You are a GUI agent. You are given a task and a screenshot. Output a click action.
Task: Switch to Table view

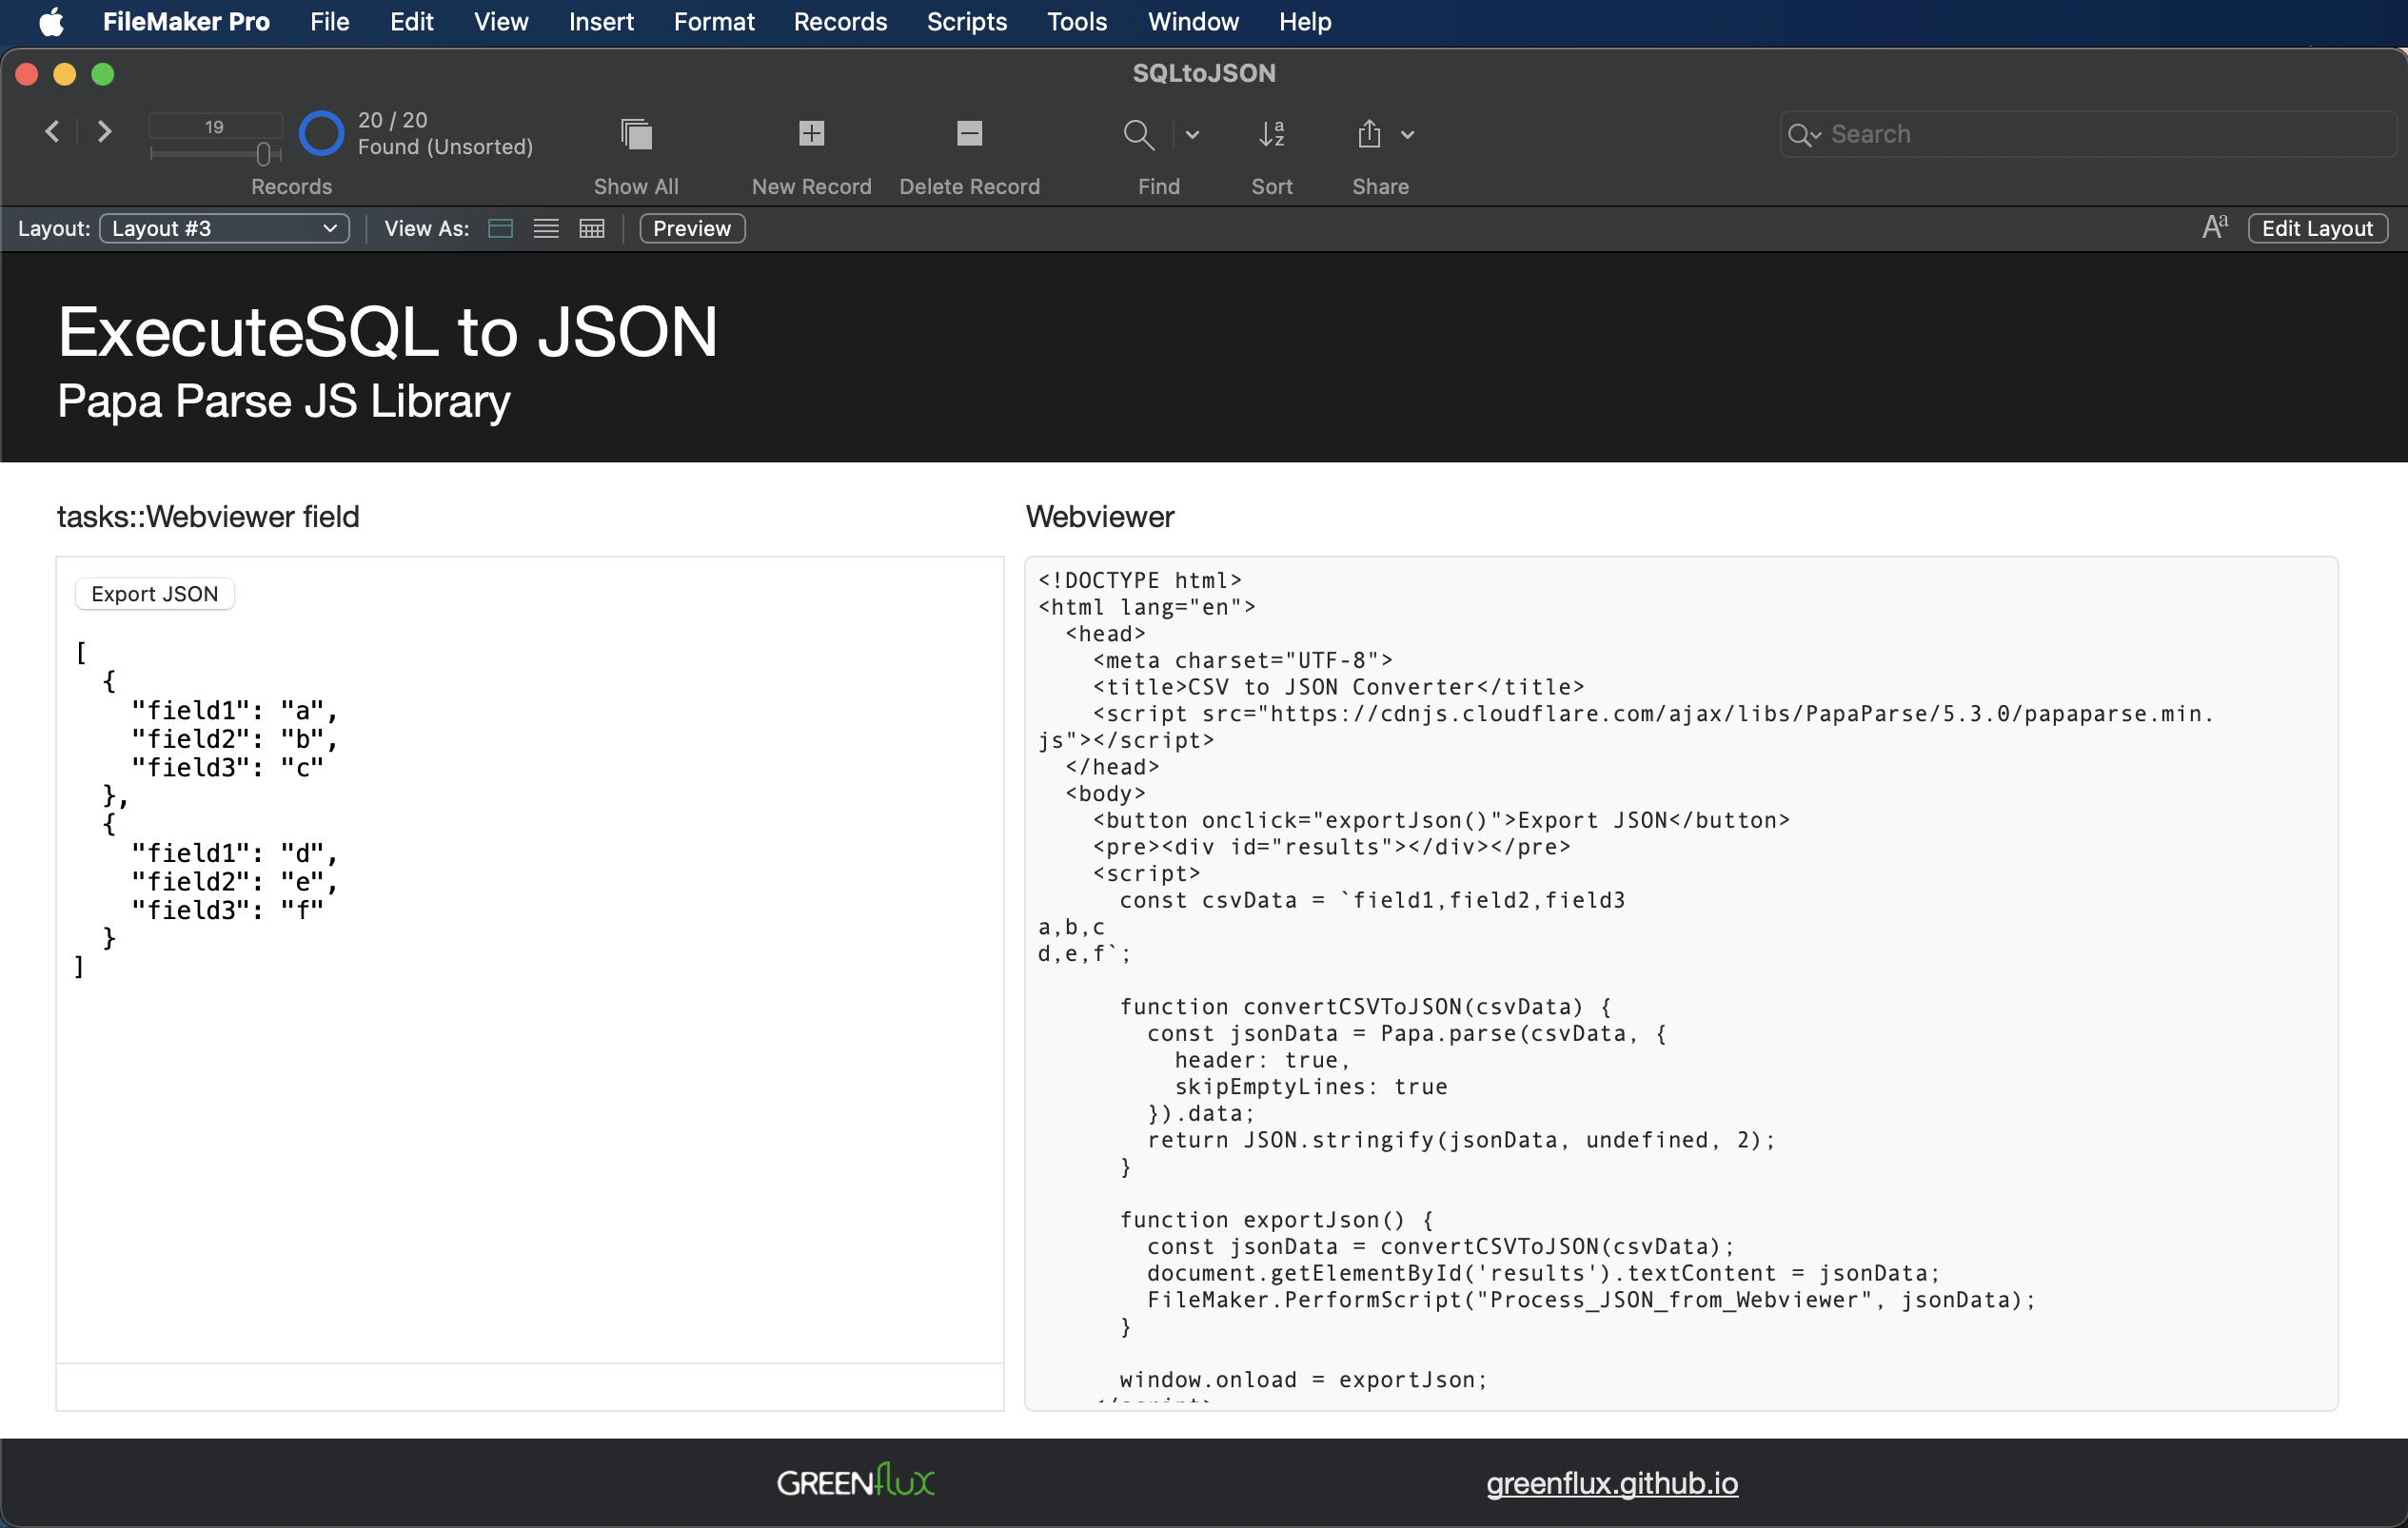(x=592, y=229)
